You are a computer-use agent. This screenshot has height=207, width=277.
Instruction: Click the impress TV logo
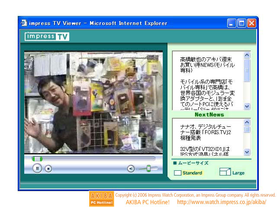[47, 36]
